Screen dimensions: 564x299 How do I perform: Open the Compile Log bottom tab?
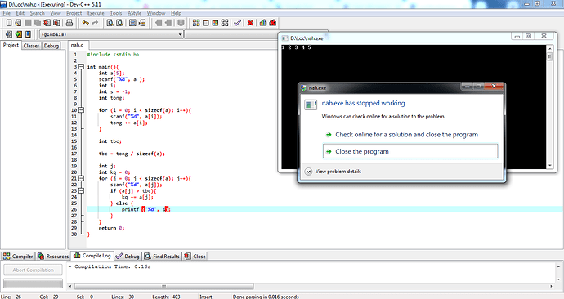pos(92,256)
